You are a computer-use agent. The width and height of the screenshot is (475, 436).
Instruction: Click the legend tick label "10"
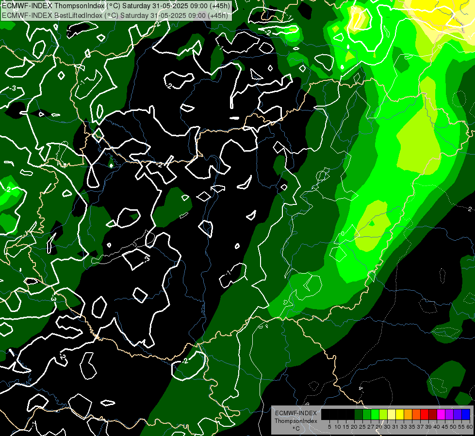pos(338,427)
